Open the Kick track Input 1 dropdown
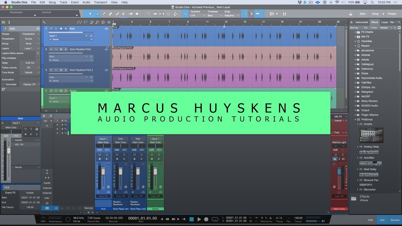The image size is (402, 226). [68, 36]
